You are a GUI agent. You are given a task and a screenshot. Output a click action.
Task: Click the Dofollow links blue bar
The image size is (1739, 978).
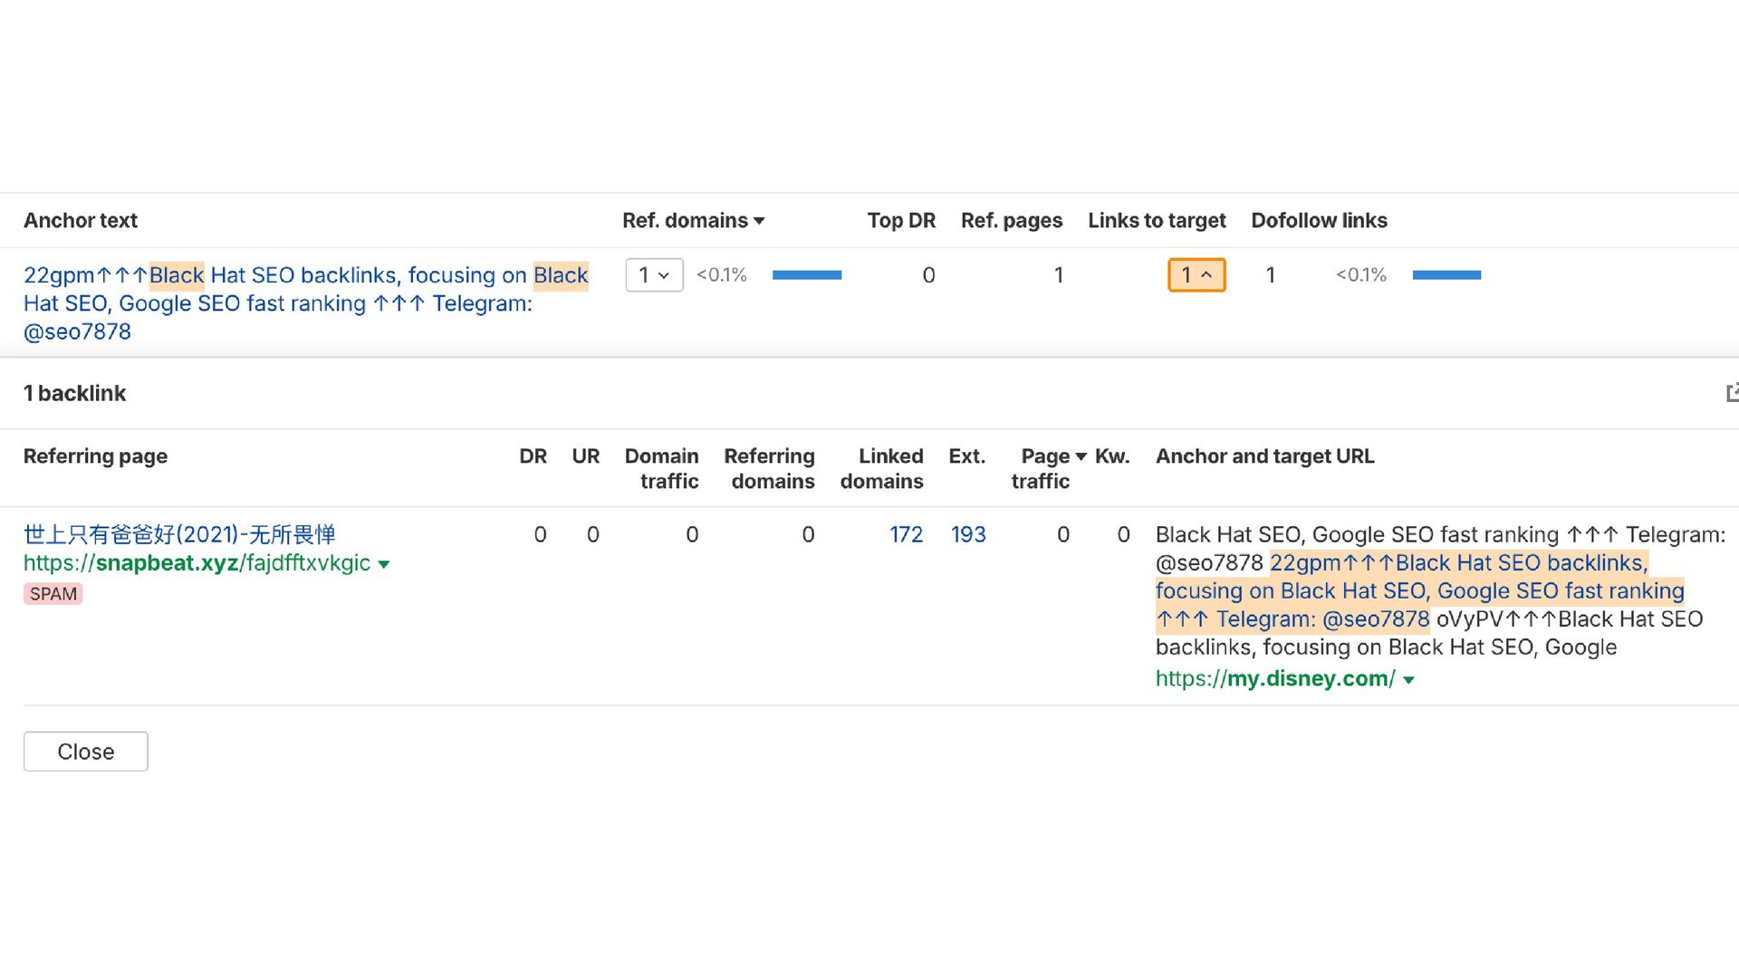click(x=1446, y=275)
